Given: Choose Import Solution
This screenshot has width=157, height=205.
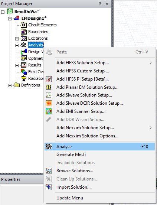Looking at the screenshot, I should coord(100,187).
